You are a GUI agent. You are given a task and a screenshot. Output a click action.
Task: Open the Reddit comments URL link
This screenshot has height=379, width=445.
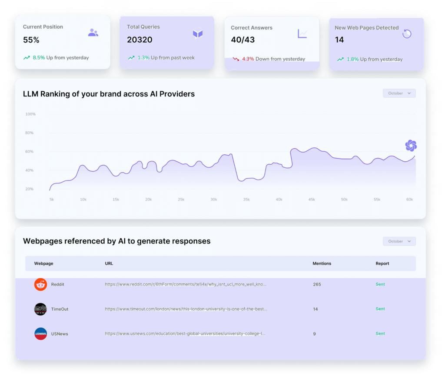click(x=186, y=285)
